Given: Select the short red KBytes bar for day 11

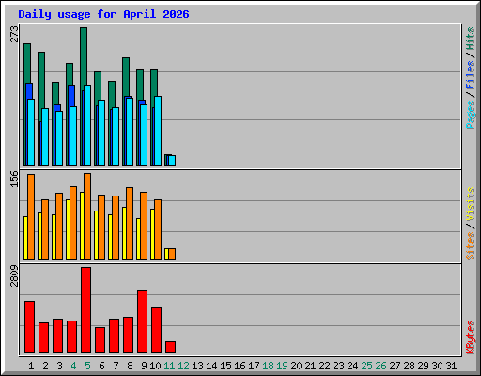Looking at the screenshot, I should coord(170,347).
